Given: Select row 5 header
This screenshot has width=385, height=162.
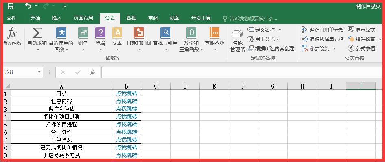Looking at the screenshot, I should (x=7, y=124).
